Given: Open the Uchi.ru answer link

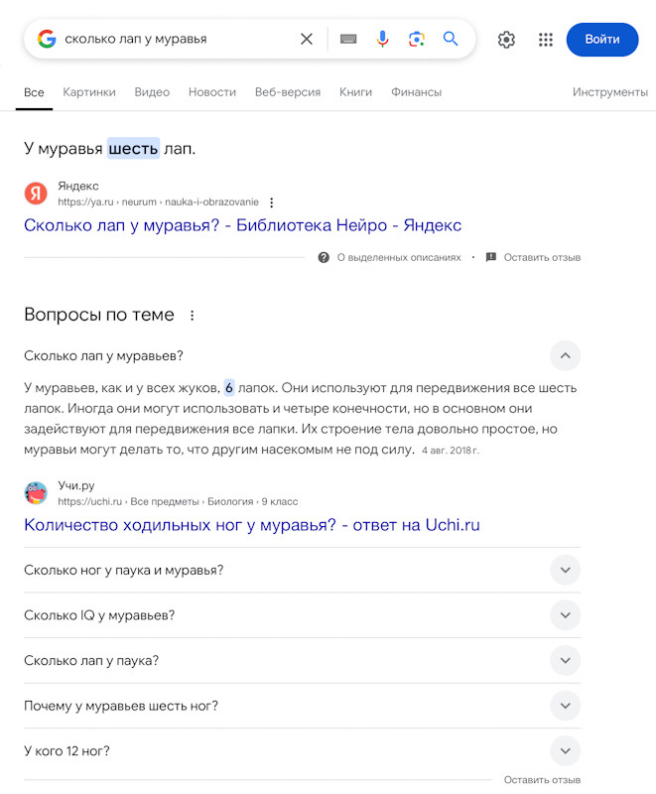Looking at the screenshot, I should (x=251, y=525).
